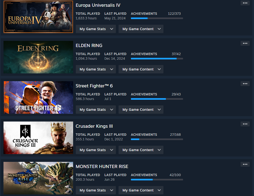Click the ELDEN RING achievements progress bar
This screenshot has width=254, height=196.
pos(157,59)
